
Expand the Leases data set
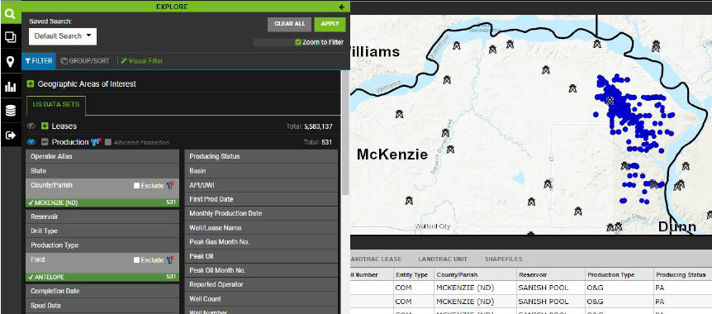pos(45,126)
